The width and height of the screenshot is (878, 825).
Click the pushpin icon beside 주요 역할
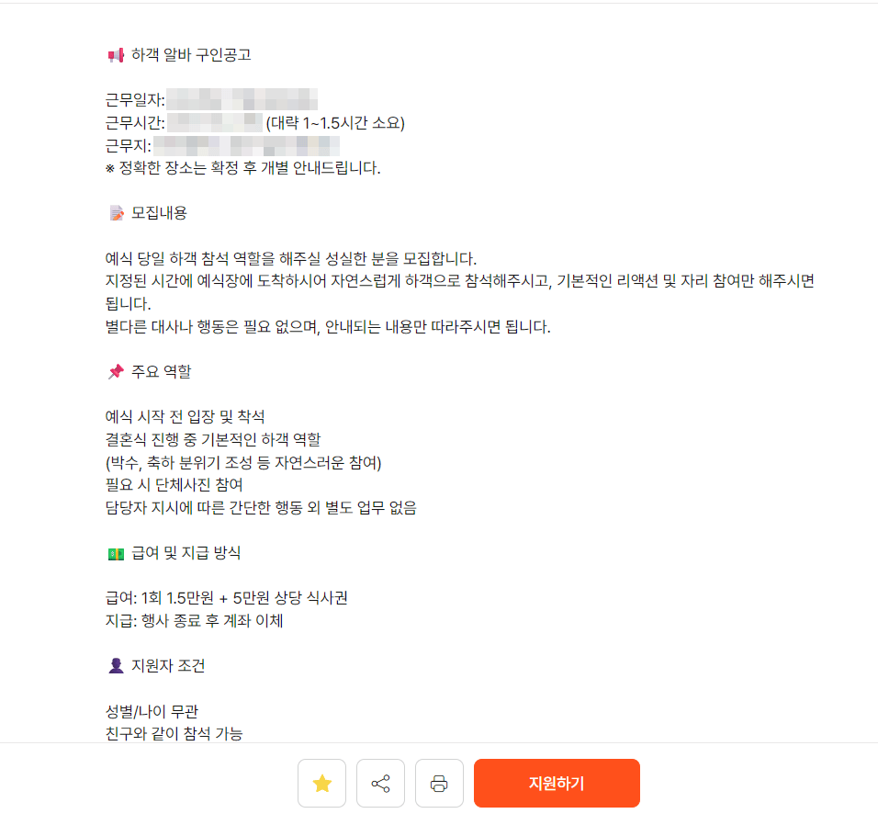(x=114, y=371)
